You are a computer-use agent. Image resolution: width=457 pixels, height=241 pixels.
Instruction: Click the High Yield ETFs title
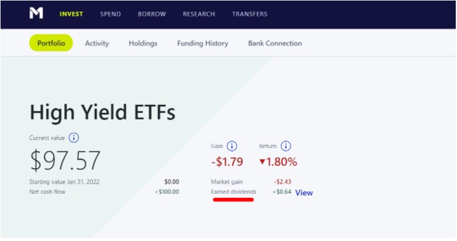[103, 112]
